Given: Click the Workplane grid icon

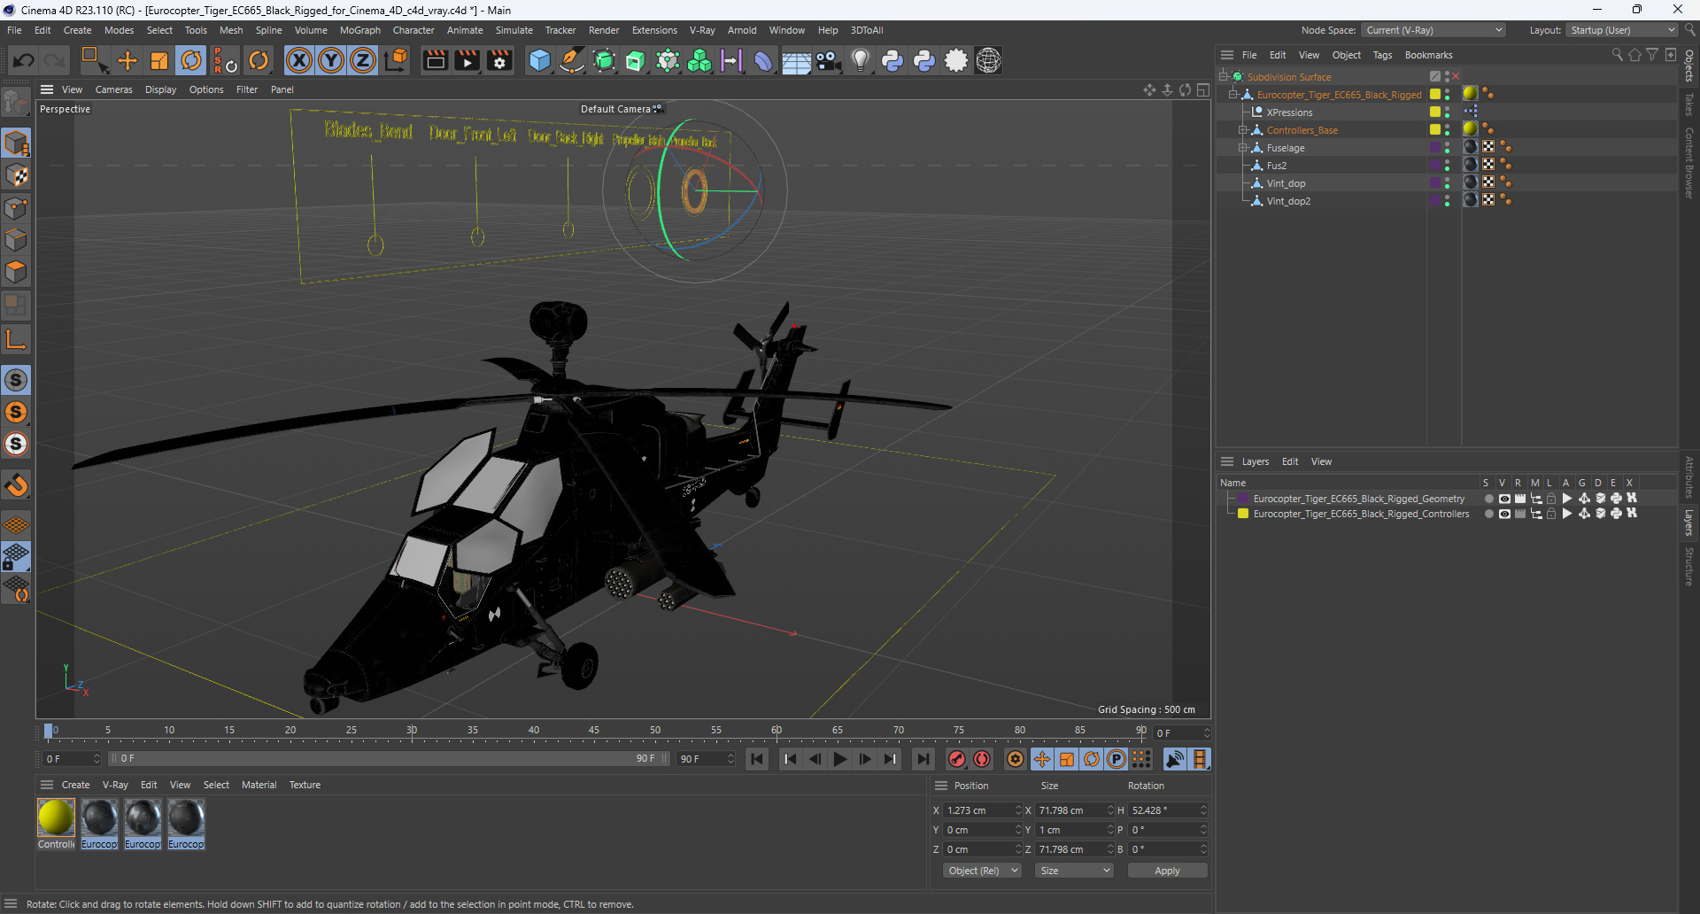Looking at the screenshot, I should coord(16,524).
